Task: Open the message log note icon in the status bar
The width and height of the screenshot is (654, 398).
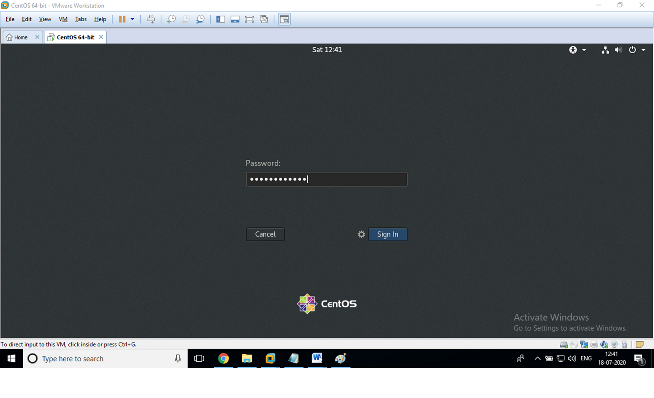Action: (x=640, y=345)
